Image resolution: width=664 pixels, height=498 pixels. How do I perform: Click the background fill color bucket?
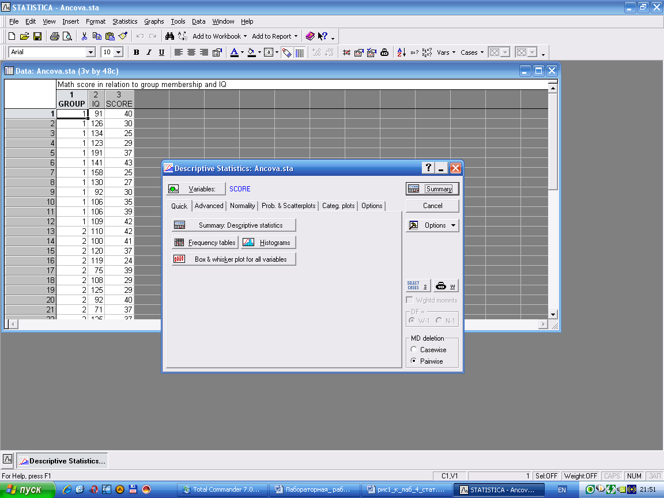coord(251,52)
